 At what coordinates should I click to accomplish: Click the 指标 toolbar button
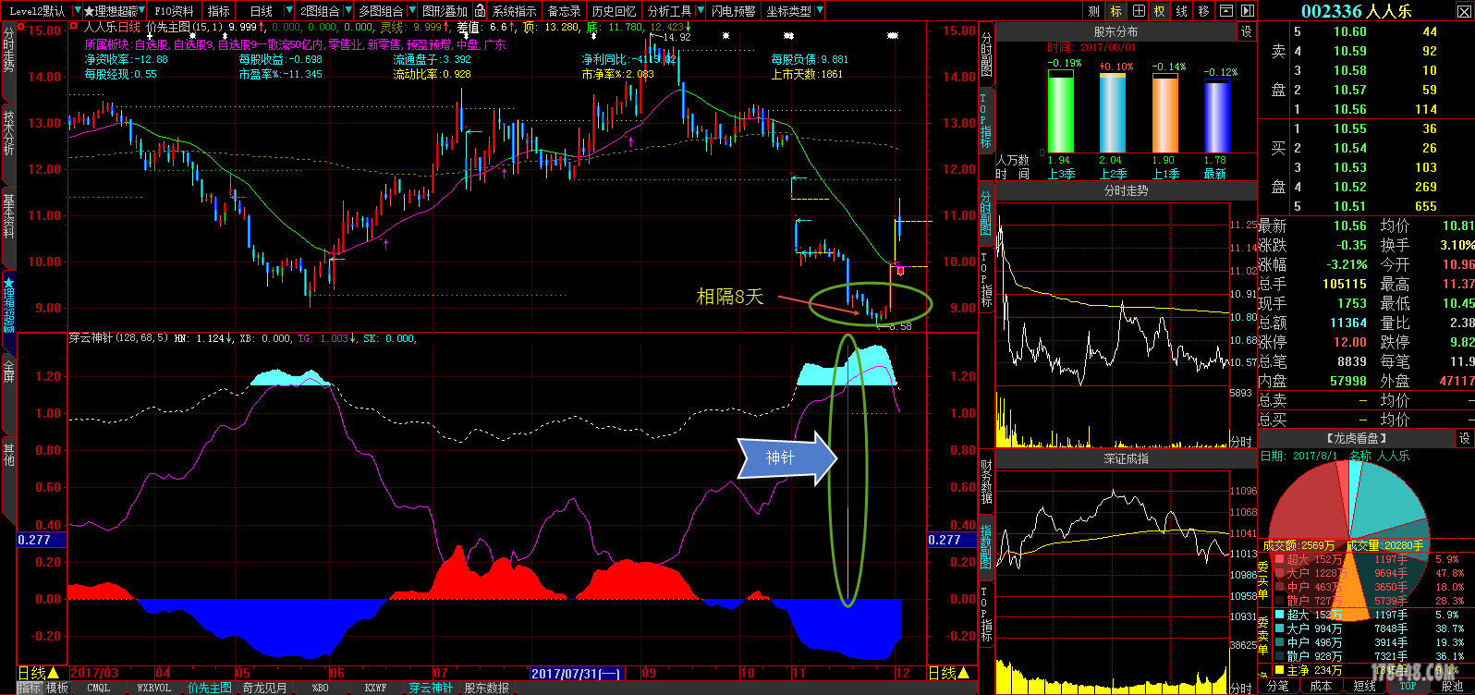[x=219, y=11]
